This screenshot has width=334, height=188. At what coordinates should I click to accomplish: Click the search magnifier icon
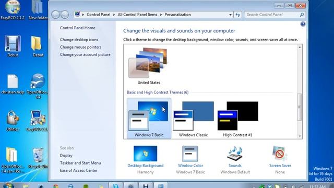tap(302, 15)
